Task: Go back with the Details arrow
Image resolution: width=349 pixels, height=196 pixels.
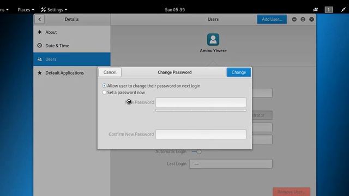Action: 39,20
